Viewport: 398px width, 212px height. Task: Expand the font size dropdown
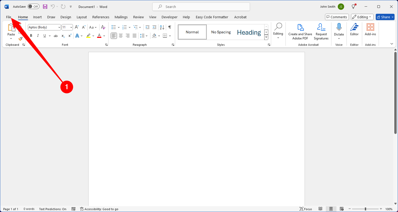click(x=71, y=27)
